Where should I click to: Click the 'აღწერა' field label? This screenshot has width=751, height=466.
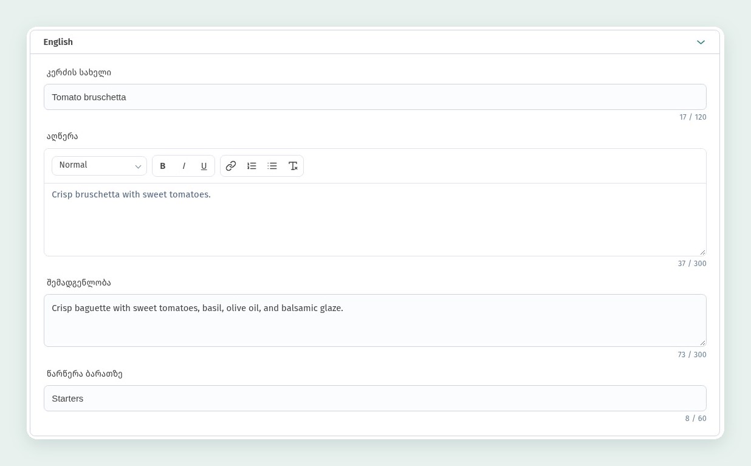point(63,136)
